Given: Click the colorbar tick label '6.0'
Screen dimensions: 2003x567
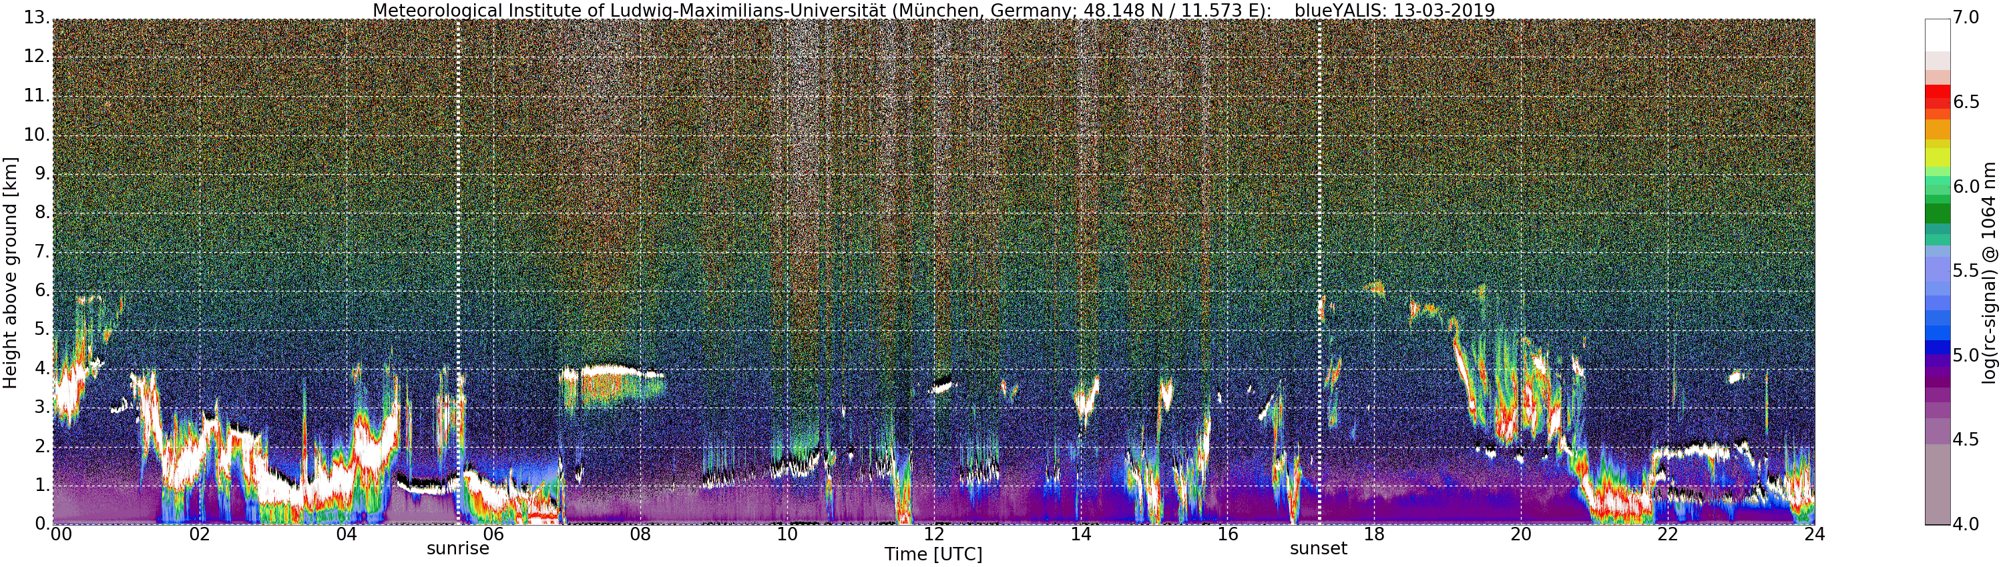Looking at the screenshot, I should [x=1966, y=186].
